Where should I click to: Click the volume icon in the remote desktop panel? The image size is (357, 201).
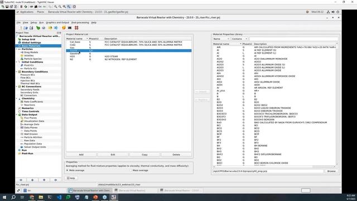333,12
